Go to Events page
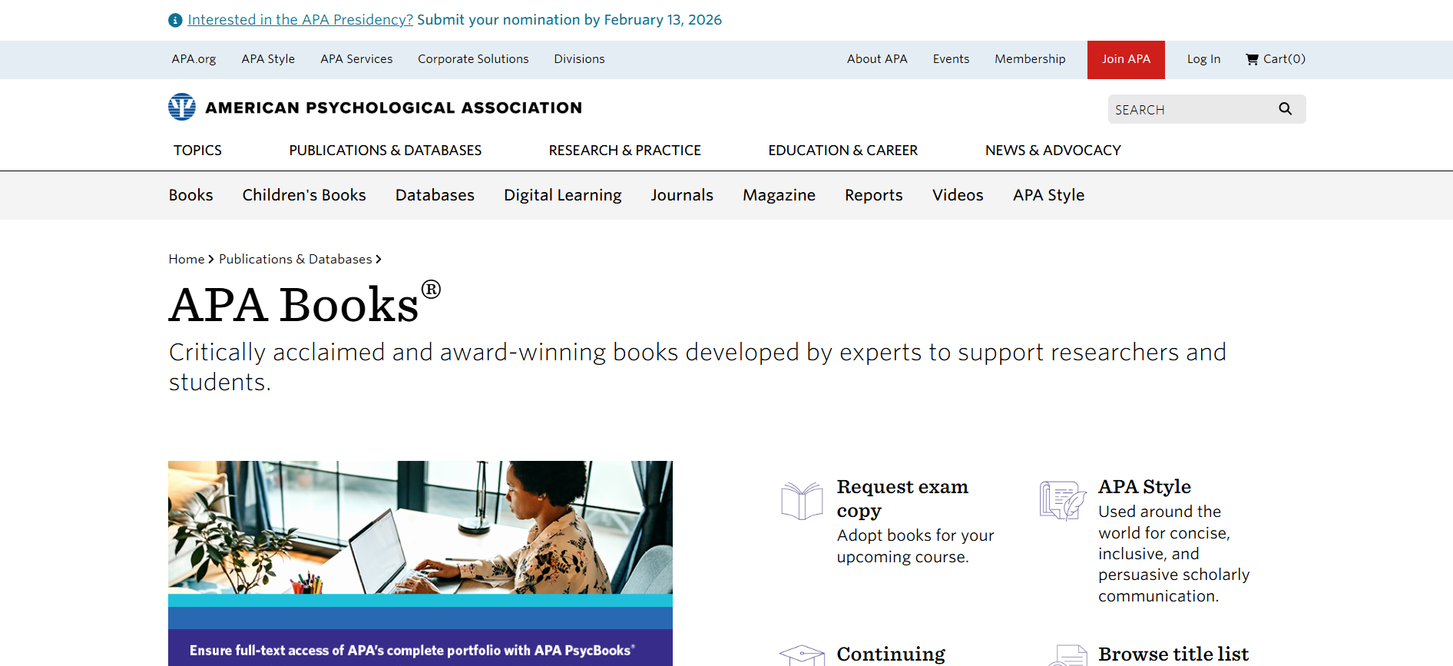 [951, 59]
